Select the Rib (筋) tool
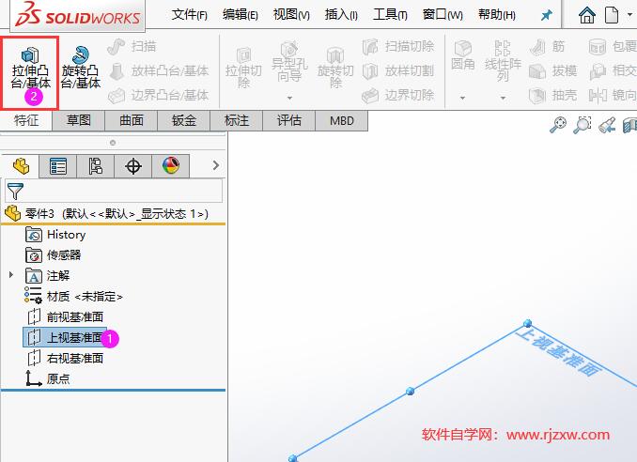Image resolution: width=637 pixels, height=462 pixels. tap(547, 47)
